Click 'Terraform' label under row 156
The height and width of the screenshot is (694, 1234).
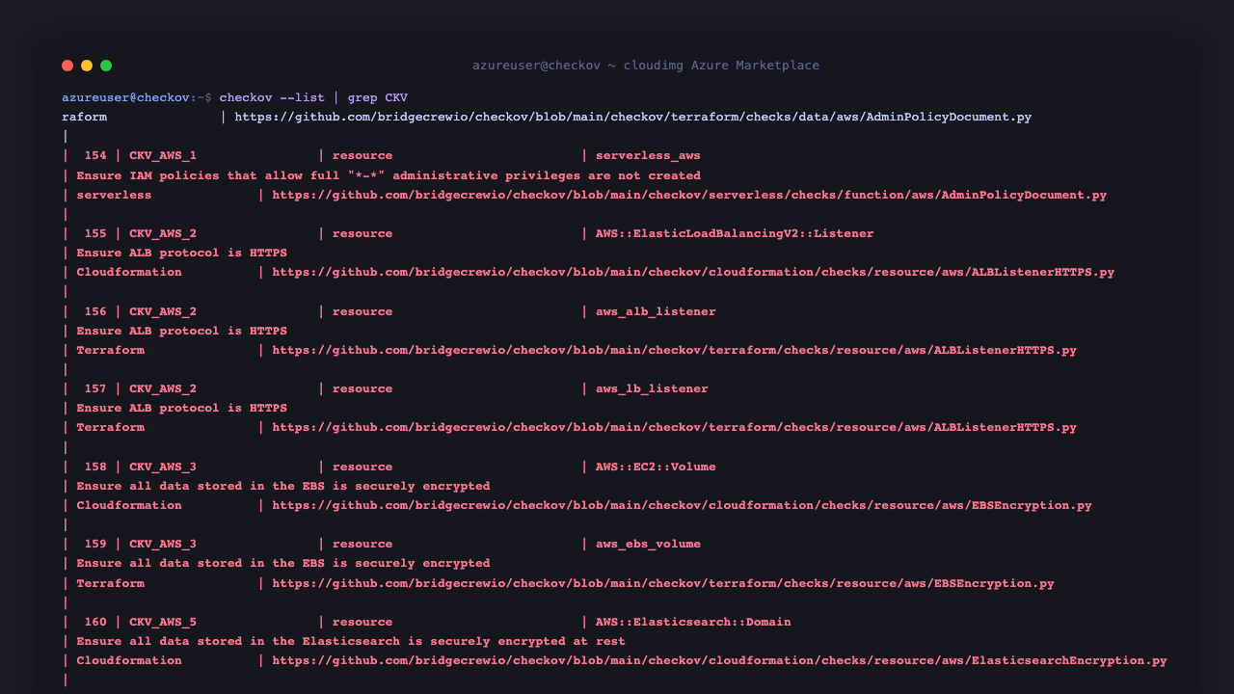(x=110, y=350)
